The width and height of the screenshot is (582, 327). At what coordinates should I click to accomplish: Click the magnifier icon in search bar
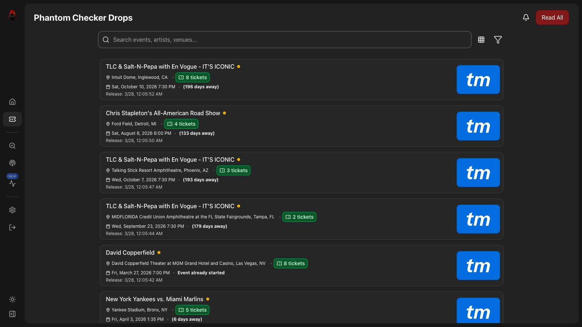tap(106, 40)
